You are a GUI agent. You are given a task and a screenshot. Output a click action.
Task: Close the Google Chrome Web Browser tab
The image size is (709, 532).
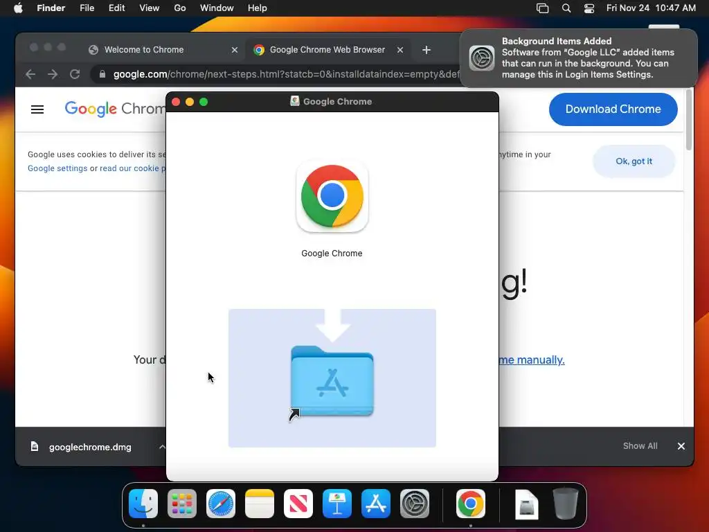[x=400, y=50]
